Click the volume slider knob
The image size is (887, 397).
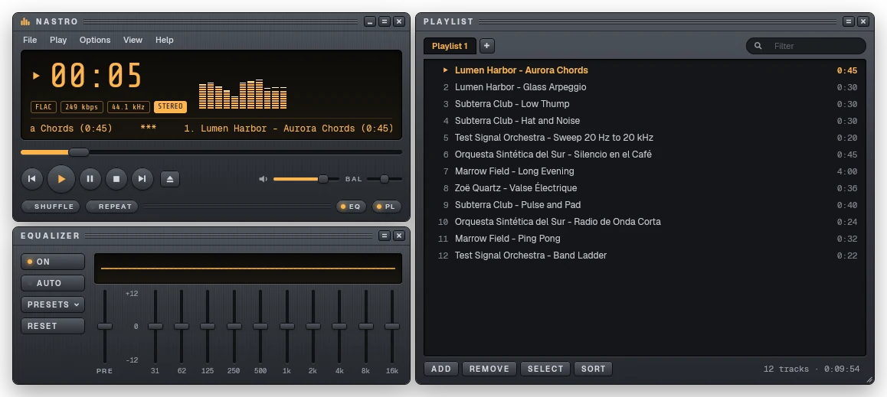(x=323, y=179)
